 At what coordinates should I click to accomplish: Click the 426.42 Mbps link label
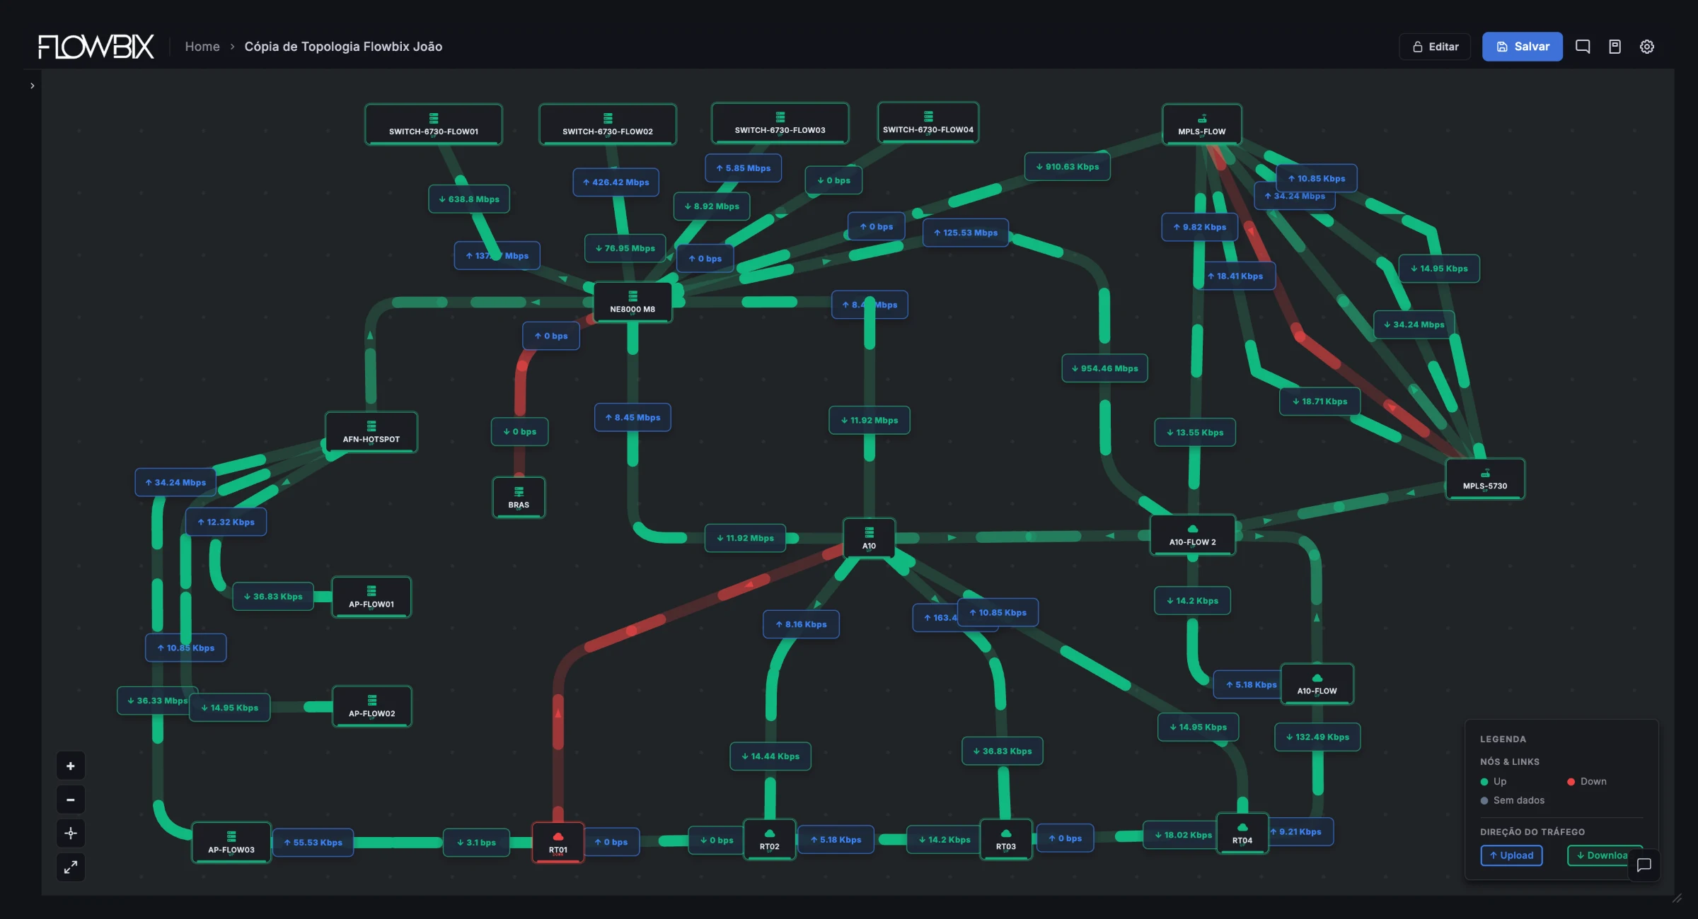pyautogui.click(x=616, y=182)
